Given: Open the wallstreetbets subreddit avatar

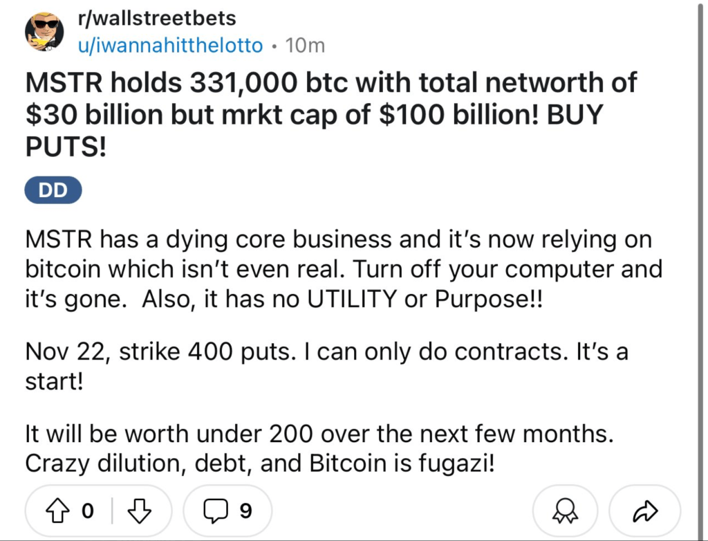Looking at the screenshot, I should pos(45,30).
